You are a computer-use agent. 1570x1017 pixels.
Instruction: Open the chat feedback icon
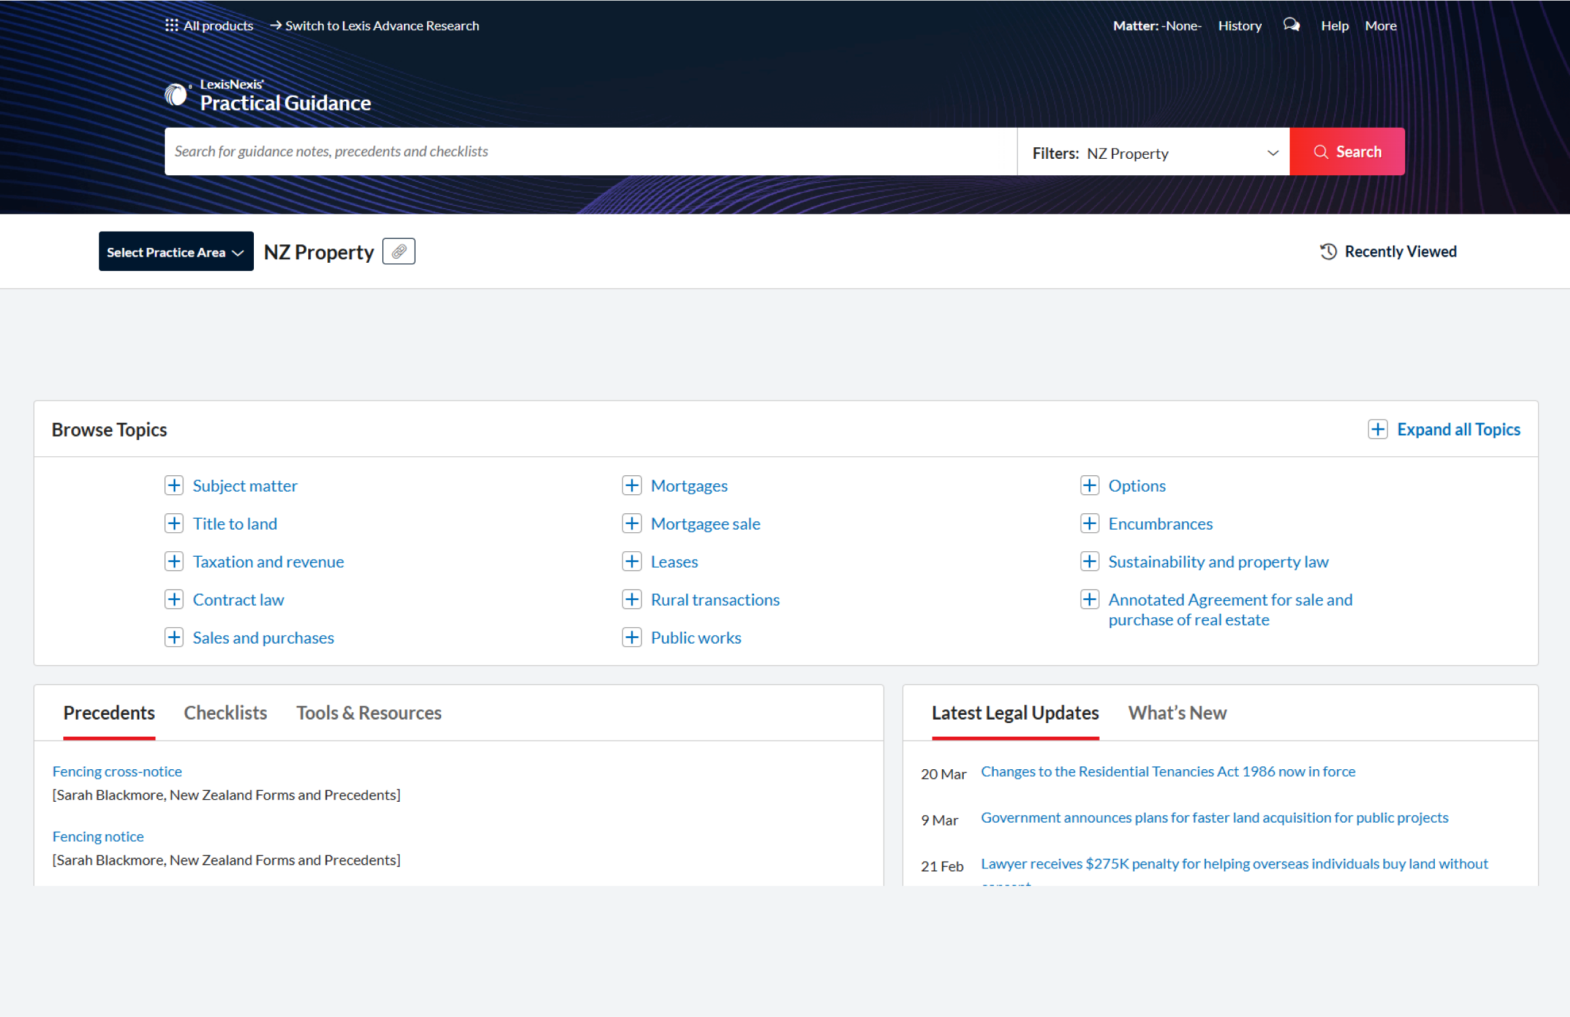1291,25
